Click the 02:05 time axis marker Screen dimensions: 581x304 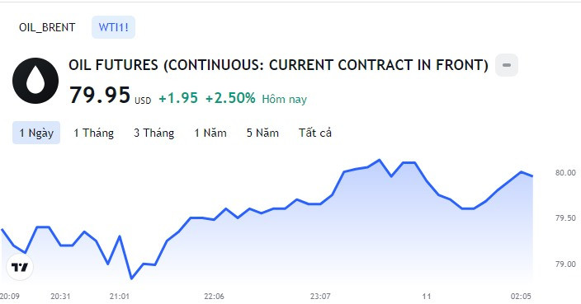click(x=521, y=297)
